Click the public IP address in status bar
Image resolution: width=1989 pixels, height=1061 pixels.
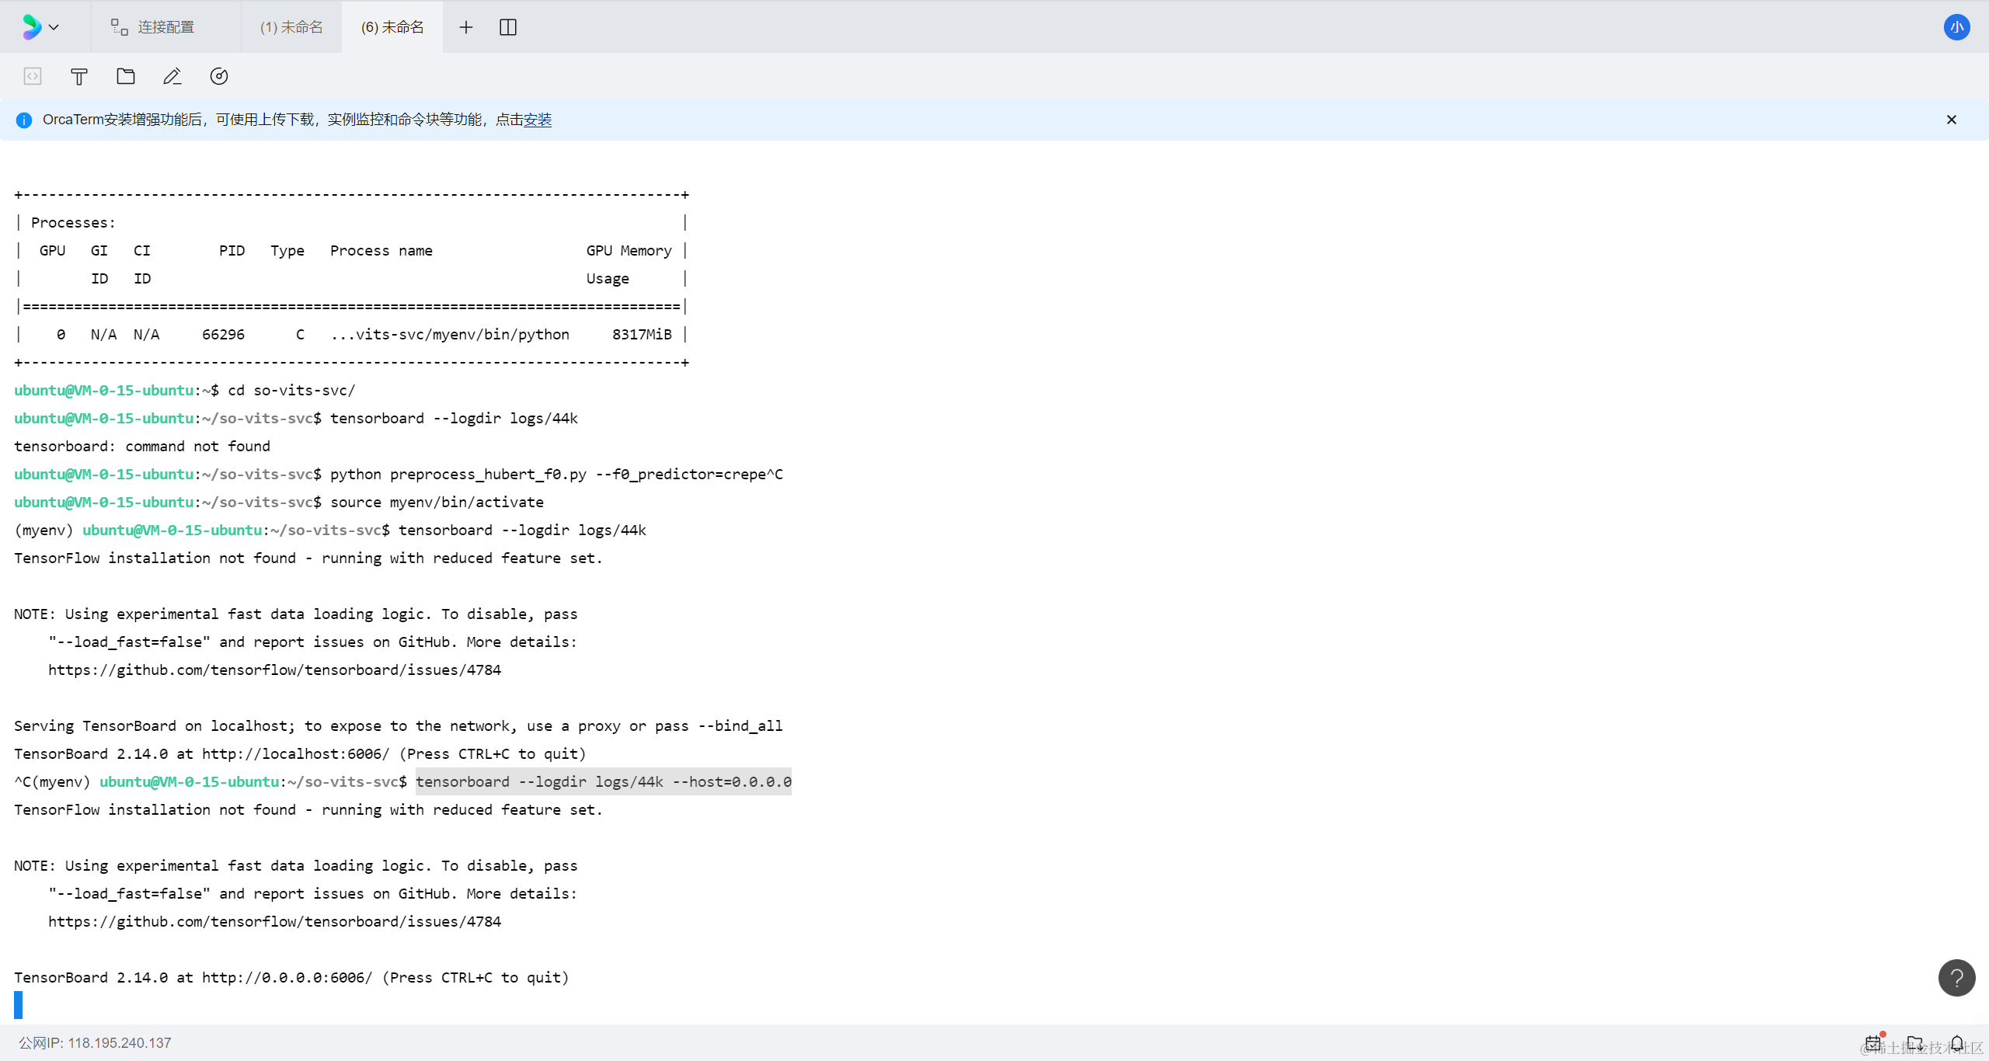[x=119, y=1042]
